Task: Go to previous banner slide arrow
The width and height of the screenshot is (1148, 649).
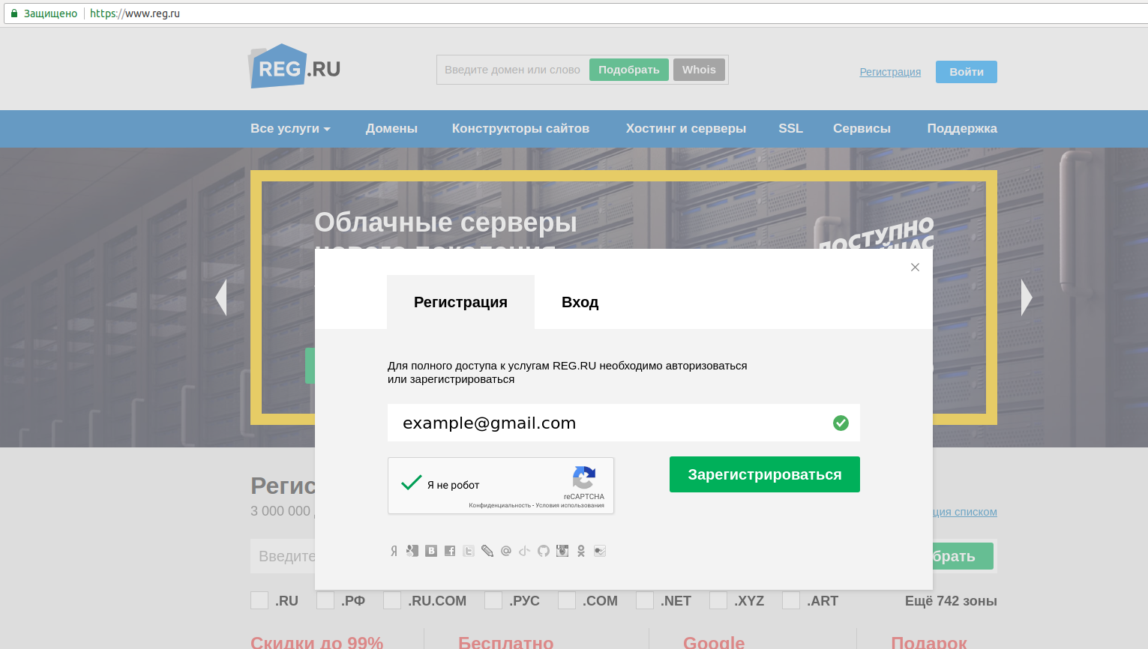Action: click(x=220, y=298)
